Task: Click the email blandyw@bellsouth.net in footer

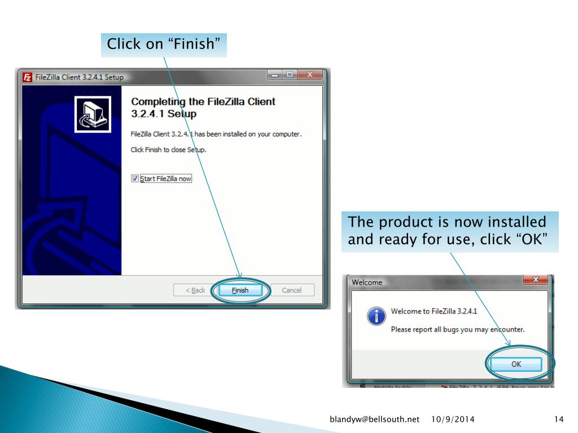Action: (375, 419)
